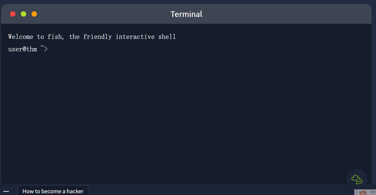This screenshot has width=376, height=195.
Task: Click the word "fish" in the welcome message
Action: (55, 37)
